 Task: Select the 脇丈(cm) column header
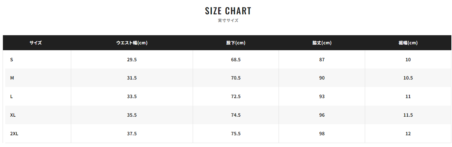[x=322, y=43]
